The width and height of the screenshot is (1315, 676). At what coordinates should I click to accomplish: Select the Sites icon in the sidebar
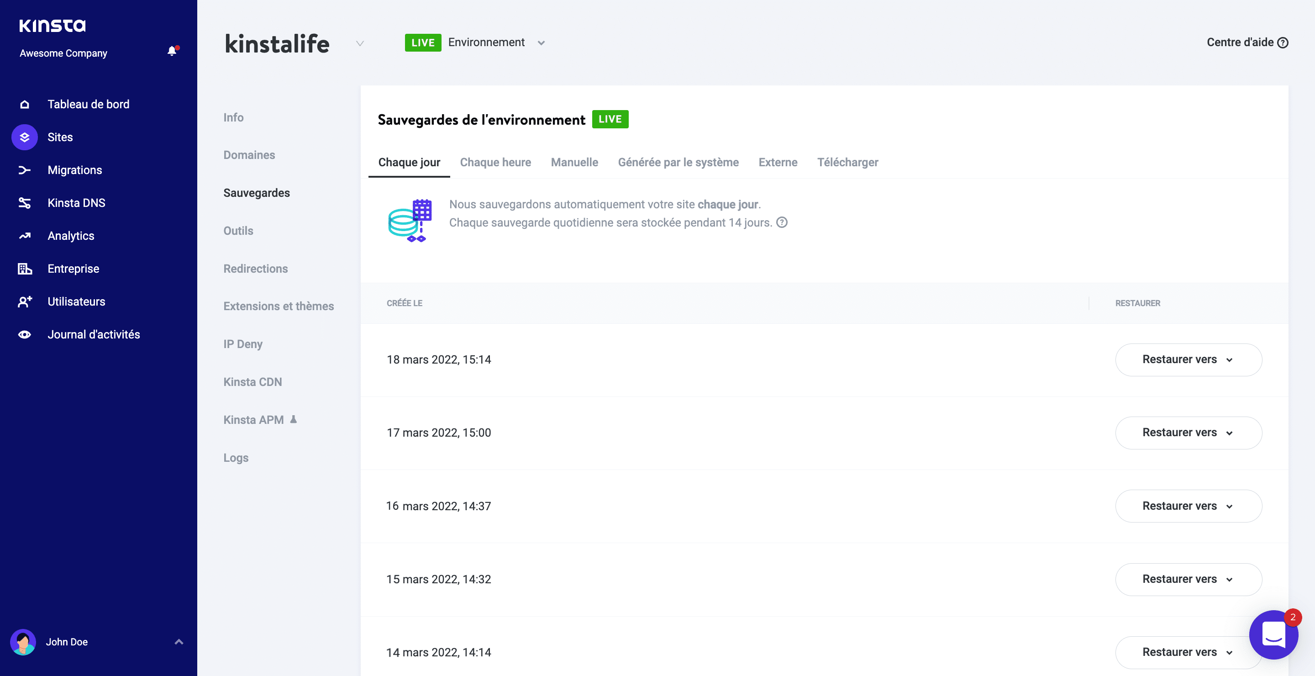point(24,137)
